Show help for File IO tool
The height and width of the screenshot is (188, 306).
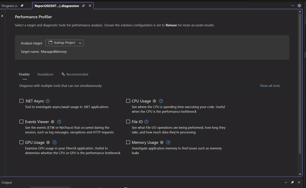click(x=146, y=122)
